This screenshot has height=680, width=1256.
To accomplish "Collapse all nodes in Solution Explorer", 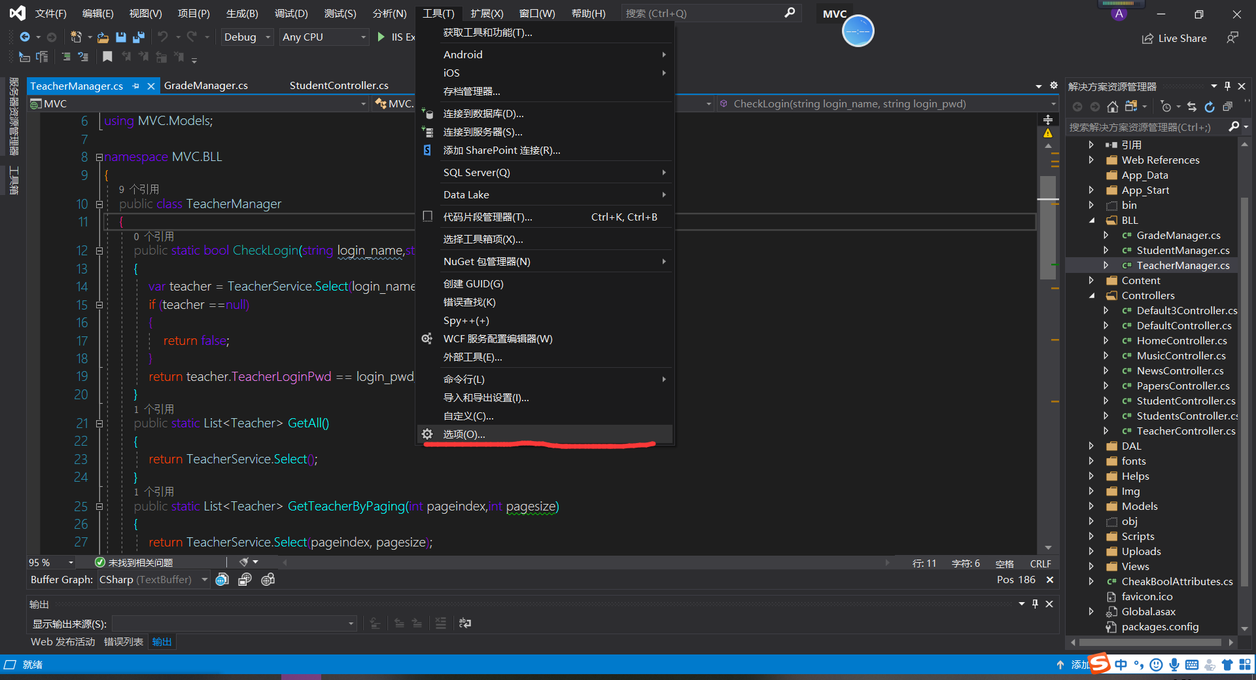I will coord(1228,107).
